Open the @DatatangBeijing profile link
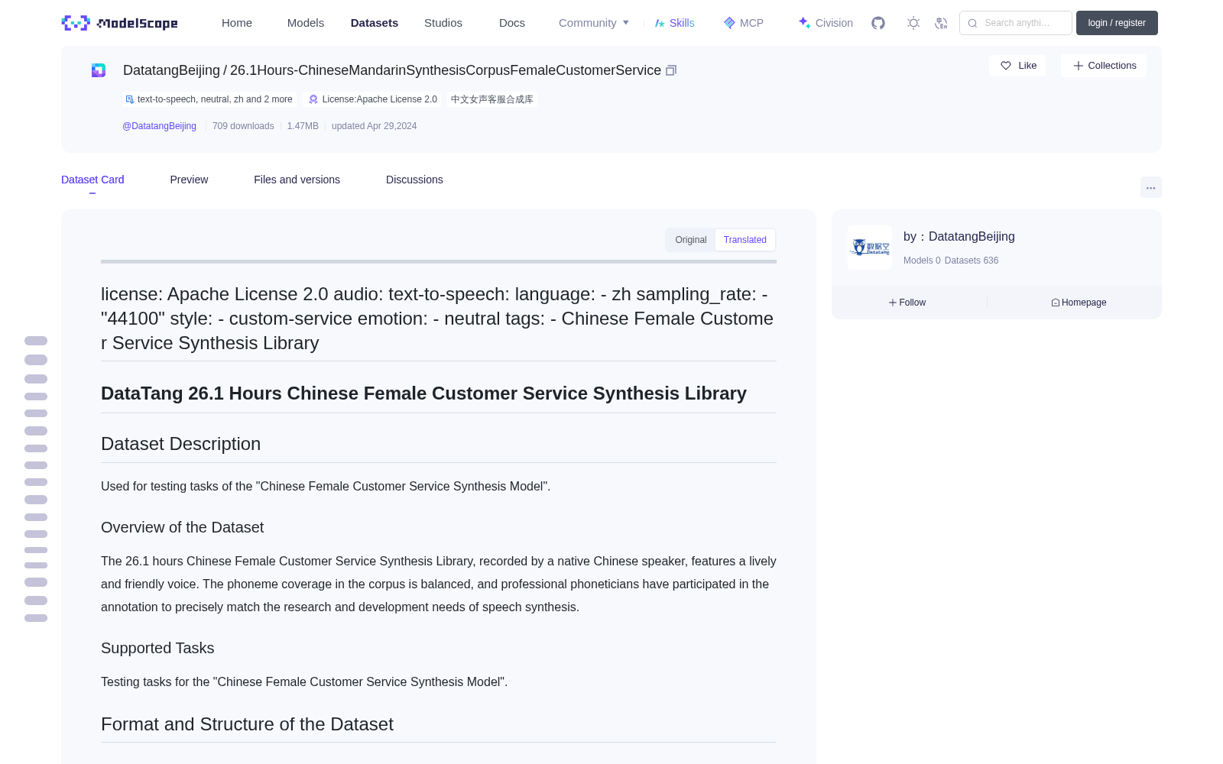Screen dimensions: 1223x764 coord(159,126)
